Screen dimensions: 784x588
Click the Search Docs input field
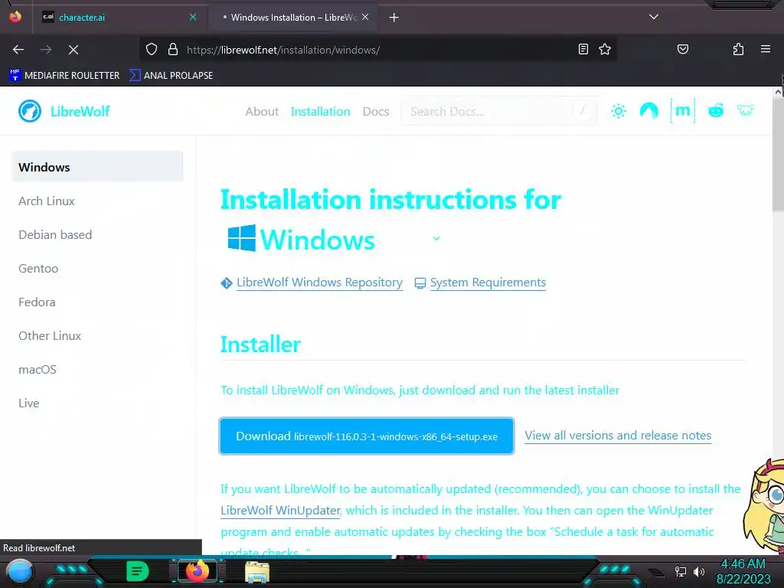pos(498,111)
